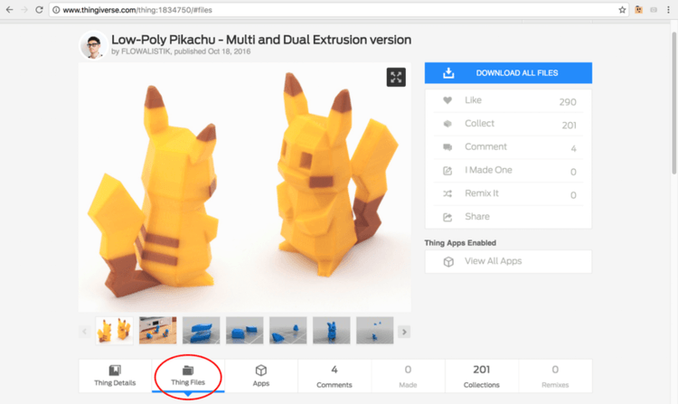678x404 pixels.
Task: Bookmark the page with the star icon
Action: 622,10
